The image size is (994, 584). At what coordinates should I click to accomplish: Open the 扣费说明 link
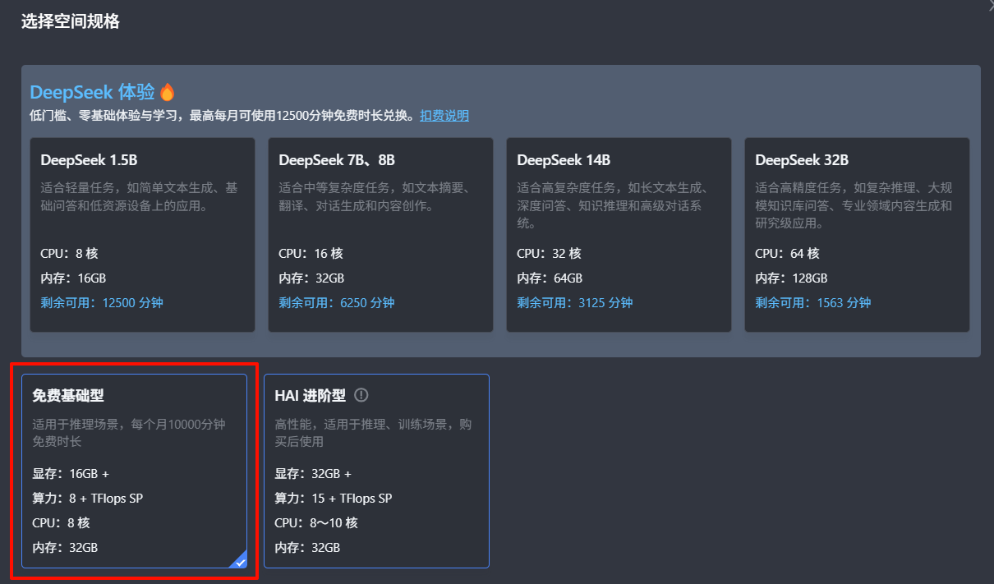[444, 115]
